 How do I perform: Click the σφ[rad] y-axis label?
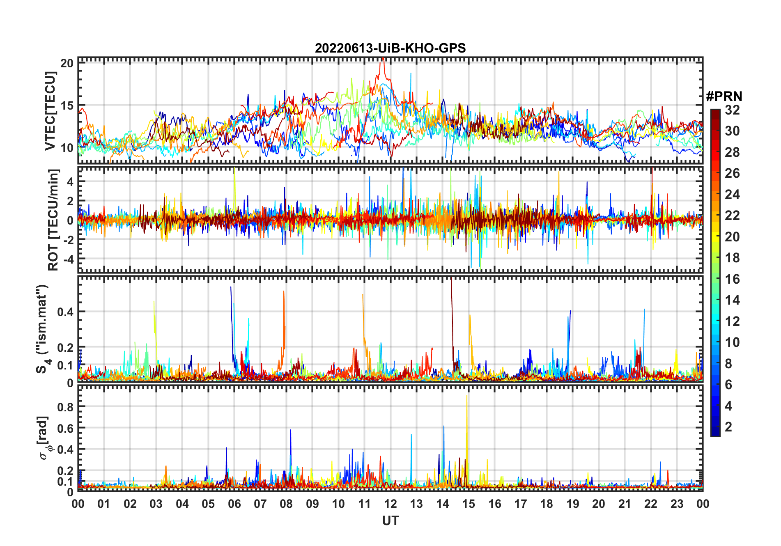tap(45, 438)
